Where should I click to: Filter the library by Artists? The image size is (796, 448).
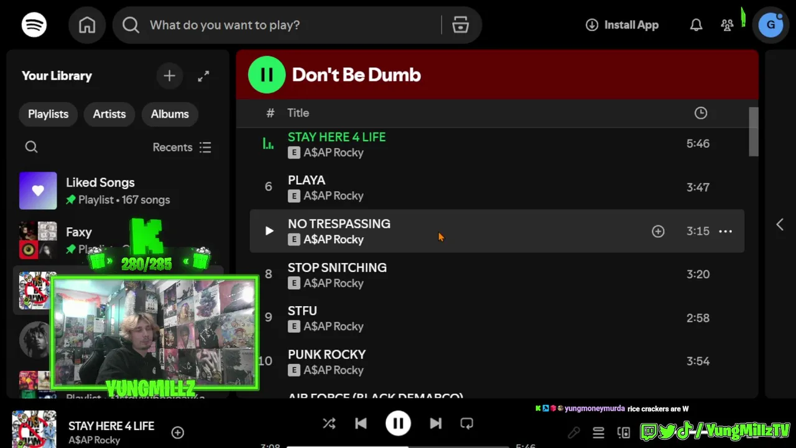[109, 114]
